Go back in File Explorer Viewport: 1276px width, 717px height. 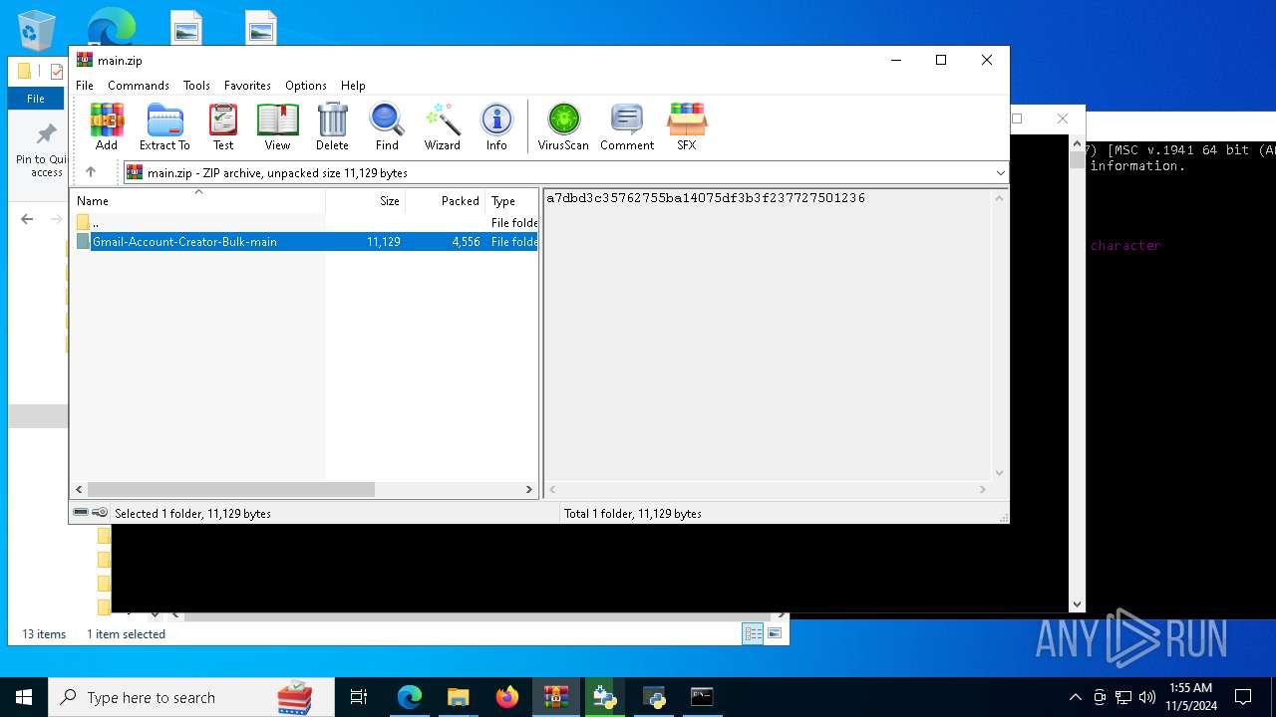pyautogui.click(x=27, y=219)
